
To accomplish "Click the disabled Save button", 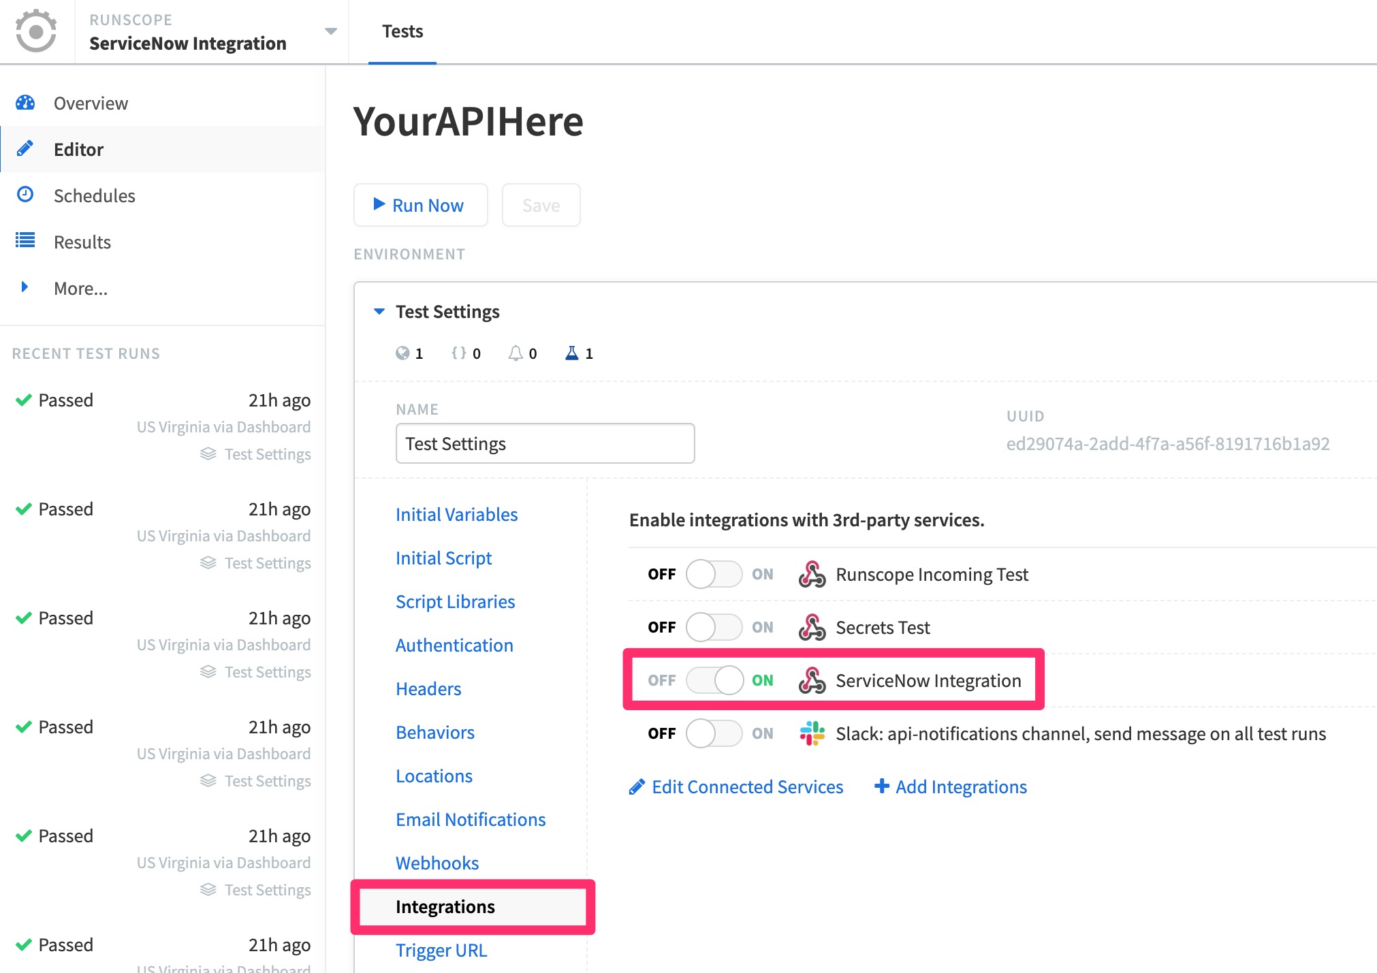I will tap(541, 205).
